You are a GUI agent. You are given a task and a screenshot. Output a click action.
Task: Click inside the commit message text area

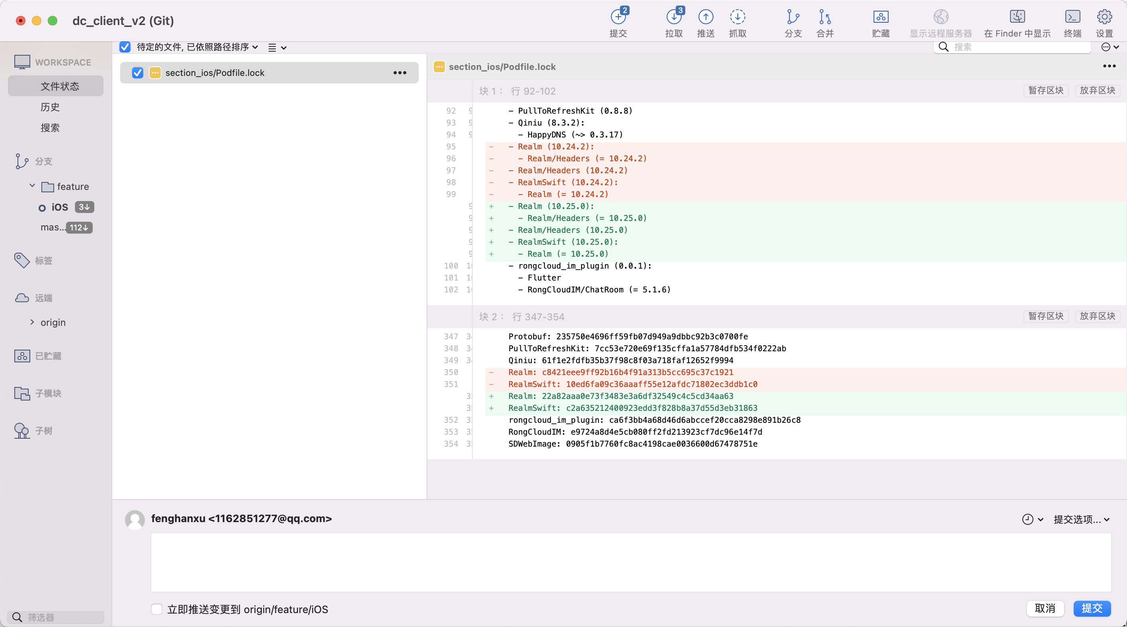pos(630,562)
